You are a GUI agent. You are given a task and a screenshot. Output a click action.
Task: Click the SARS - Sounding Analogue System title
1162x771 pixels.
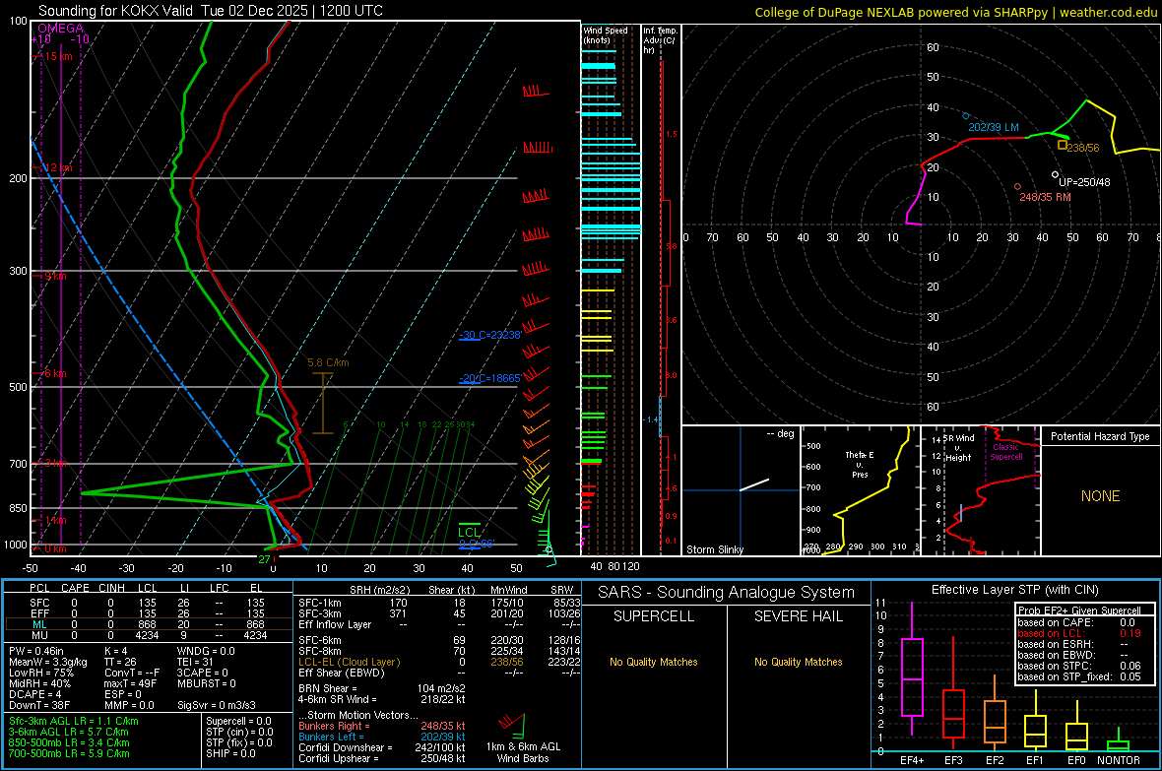726,592
